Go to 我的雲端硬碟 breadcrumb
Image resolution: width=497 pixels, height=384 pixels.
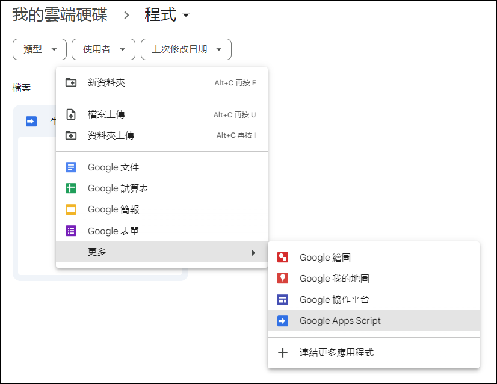(60, 15)
